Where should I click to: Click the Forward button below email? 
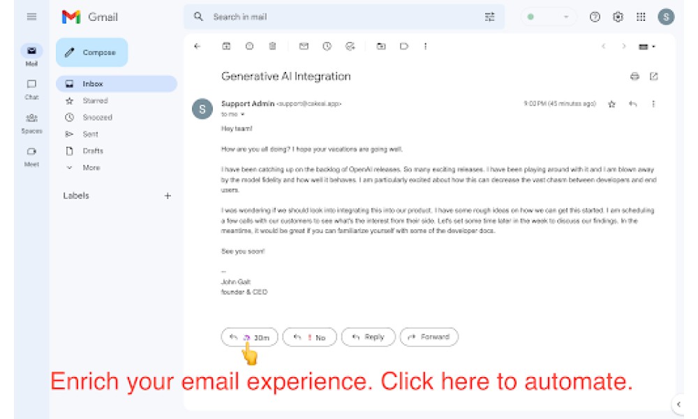coord(429,337)
